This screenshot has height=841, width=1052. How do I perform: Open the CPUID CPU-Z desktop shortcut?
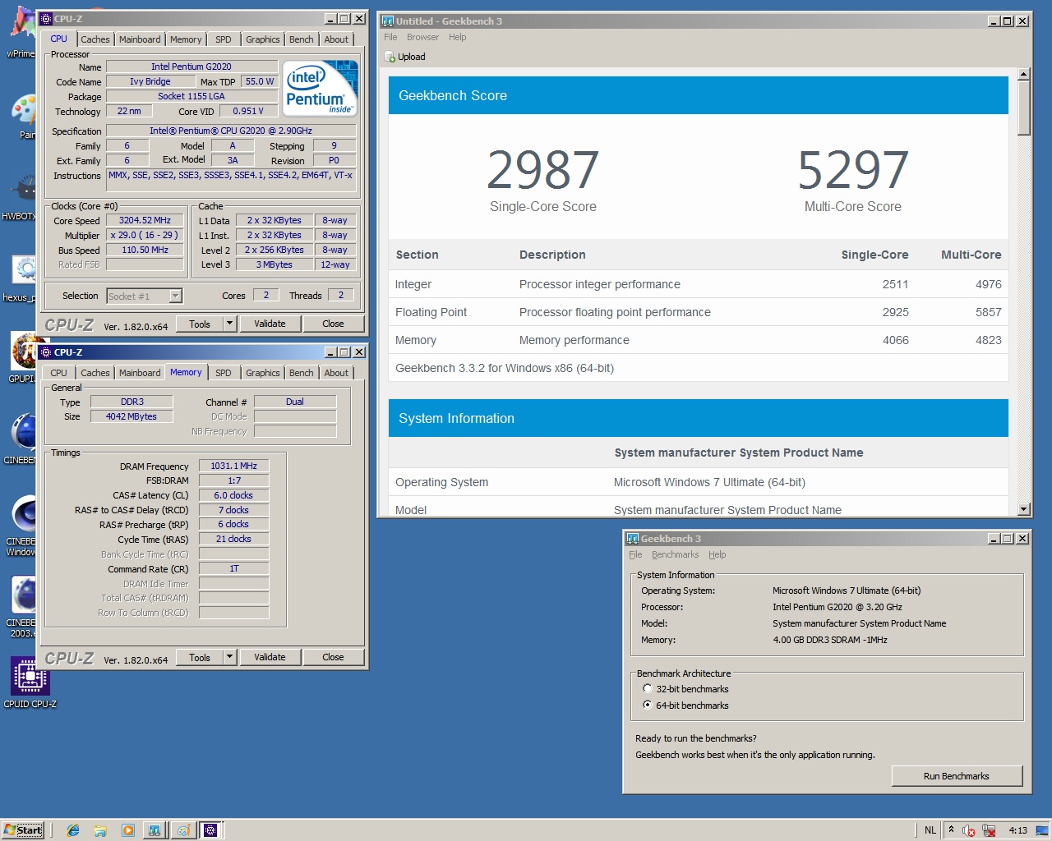tap(30, 682)
